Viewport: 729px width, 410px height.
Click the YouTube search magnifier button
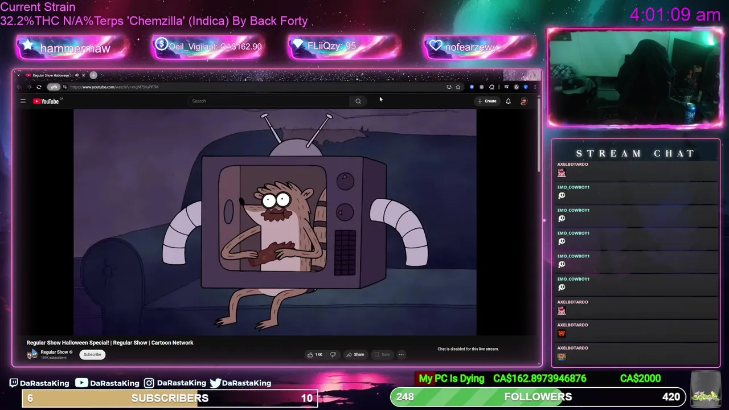point(358,101)
